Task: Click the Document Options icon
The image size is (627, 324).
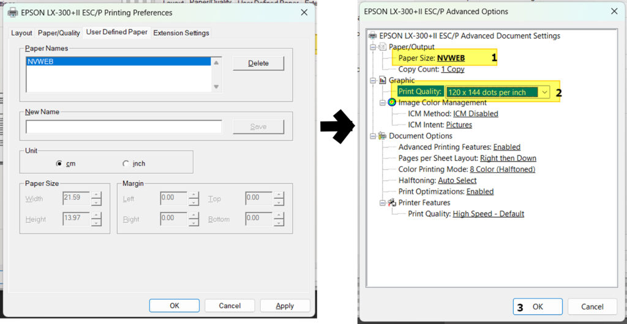Action: click(x=382, y=136)
